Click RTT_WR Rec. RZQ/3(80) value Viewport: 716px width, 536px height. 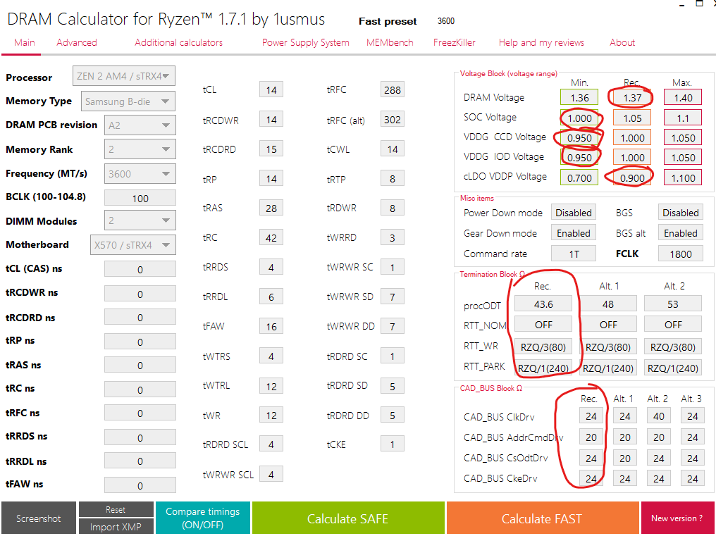click(543, 347)
